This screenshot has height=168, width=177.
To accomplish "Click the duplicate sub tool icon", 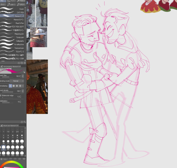I will (x=22, y=63).
